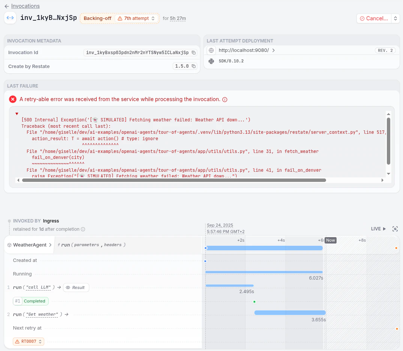Image resolution: width=403 pixels, height=351 pixels.
Task: Go back to Invocations list
Action: point(26,6)
